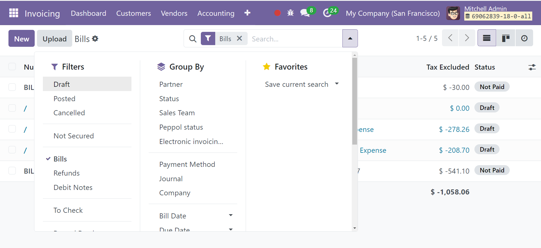Screen dimensions: 541x248
Task: Click the magnifying glass search icon
Action: pos(193,39)
